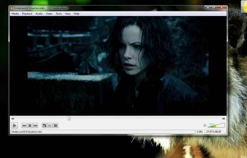
Task: Jump to previous media track
Action: (x=24, y=126)
